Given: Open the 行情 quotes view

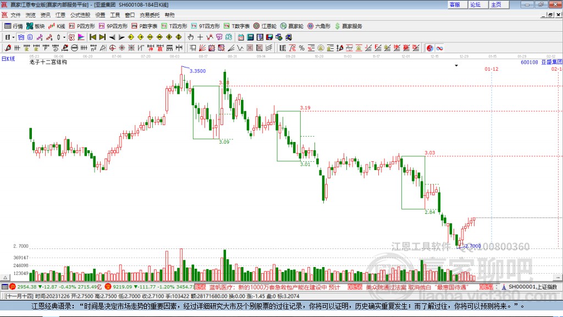Looking at the screenshot, I should pos(14,26).
